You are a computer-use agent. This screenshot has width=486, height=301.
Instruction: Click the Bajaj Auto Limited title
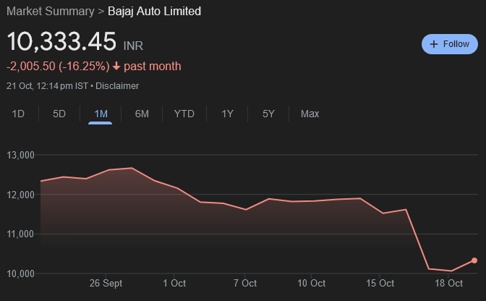pyautogui.click(x=154, y=12)
